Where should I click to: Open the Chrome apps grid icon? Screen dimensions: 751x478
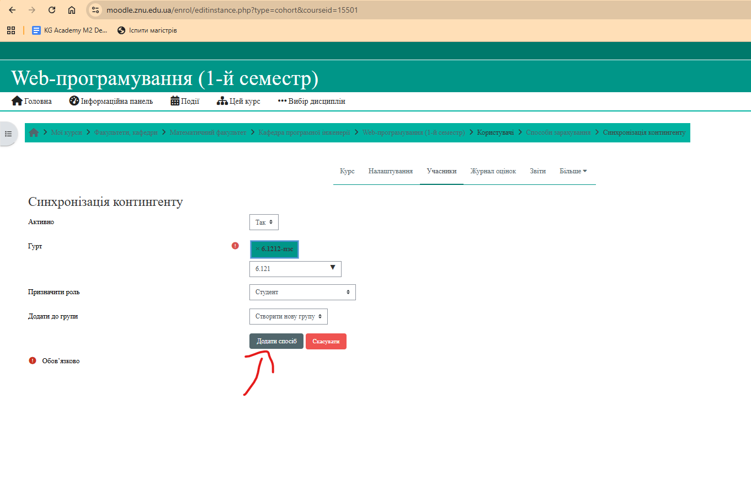(11, 30)
